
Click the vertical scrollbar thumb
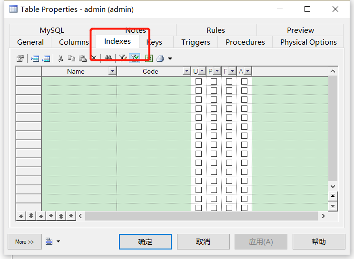pyautogui.click(x=333, y=128)
